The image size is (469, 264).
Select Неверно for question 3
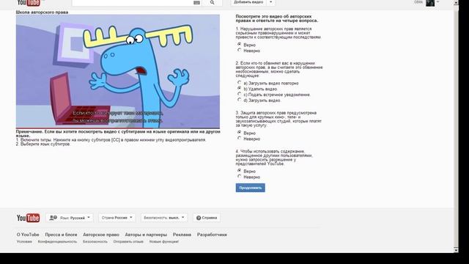pos(240,139)
